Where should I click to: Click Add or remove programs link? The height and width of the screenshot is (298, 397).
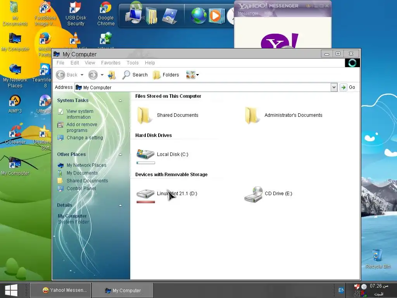(82, 127)
